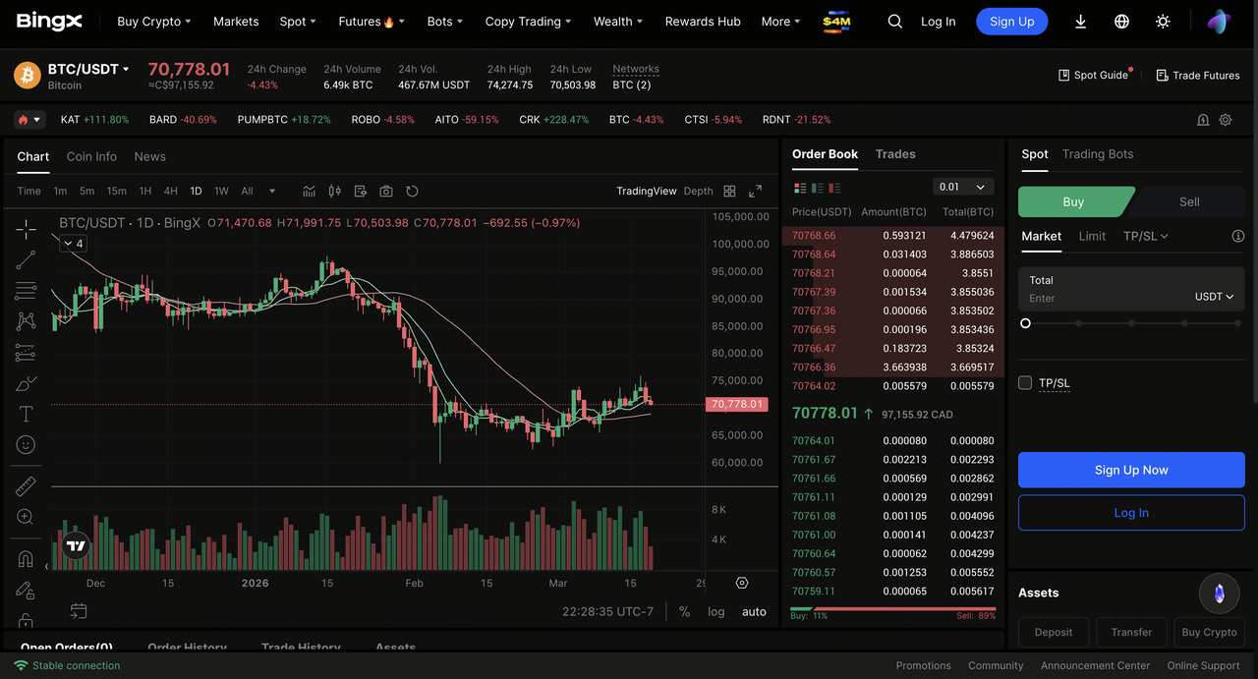Select the chart ruler measure tool

click(x=26, y=486)
